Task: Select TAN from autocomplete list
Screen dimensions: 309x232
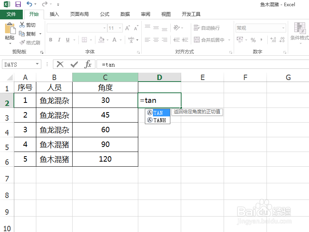Action: (x=158, y=113)
